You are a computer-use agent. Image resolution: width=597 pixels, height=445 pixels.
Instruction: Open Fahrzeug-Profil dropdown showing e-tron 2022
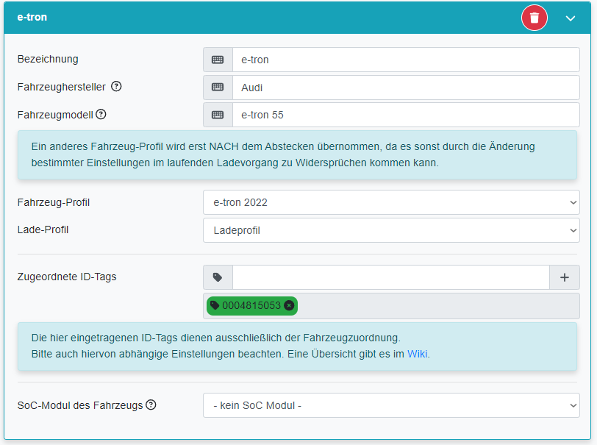[391, 202]
